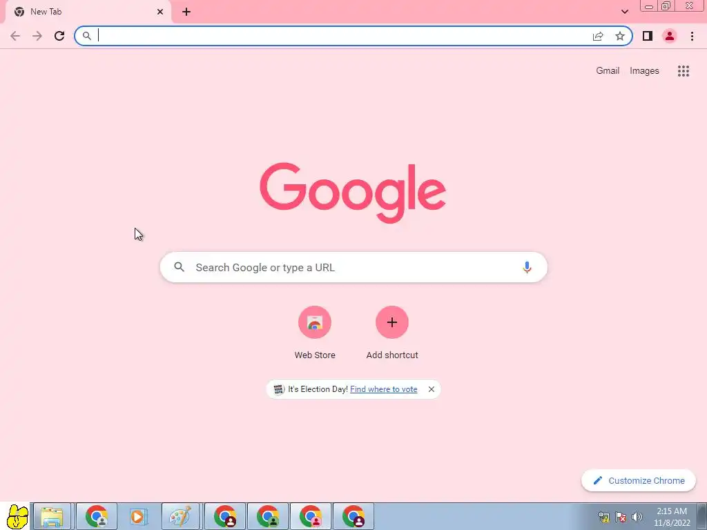The height and width of the screenshot is (530, 707).
Task: Dismiss the Election Day notice
Action: [x=432, y=389]
